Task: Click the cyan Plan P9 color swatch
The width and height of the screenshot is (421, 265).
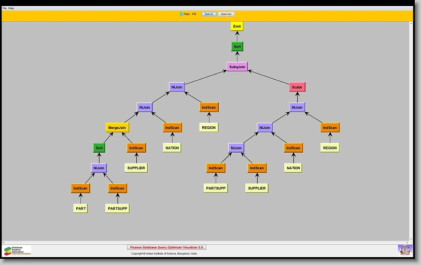Action: tap(181, 14)
